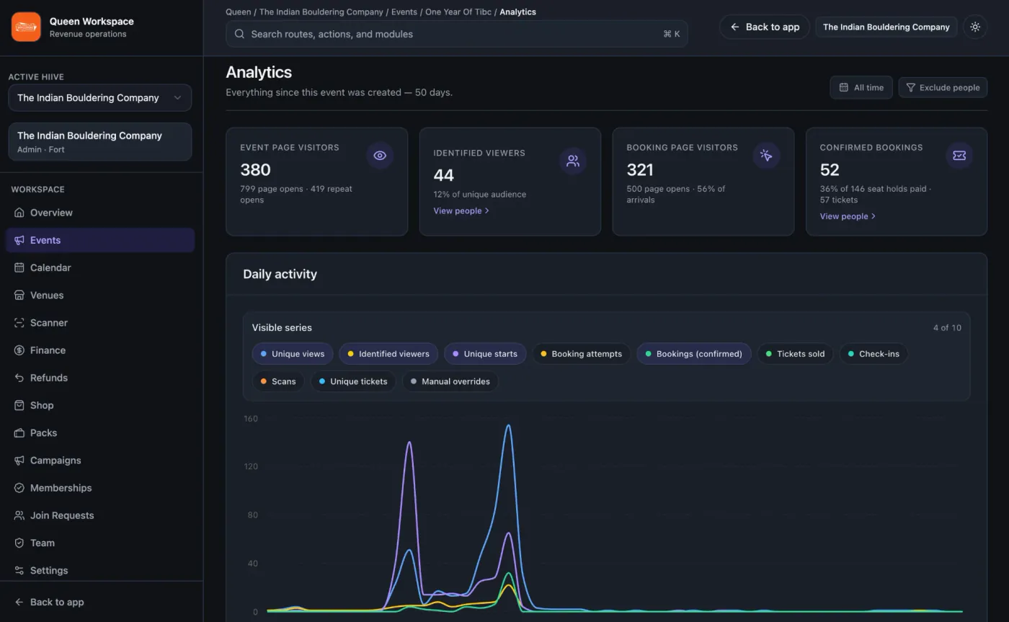
Task: Open the All time date range selector
Action: pyautogui.click(x=861, y=87)
